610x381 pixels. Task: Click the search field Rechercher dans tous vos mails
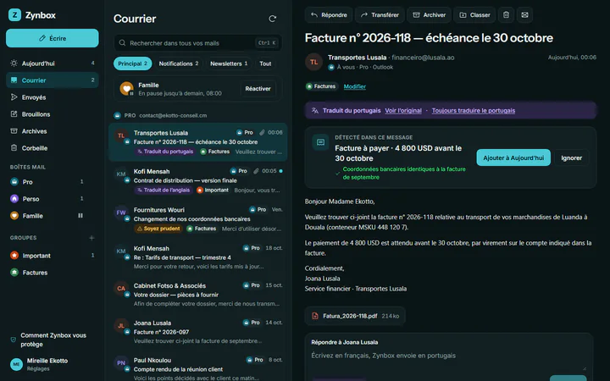[x=197, y=43]
